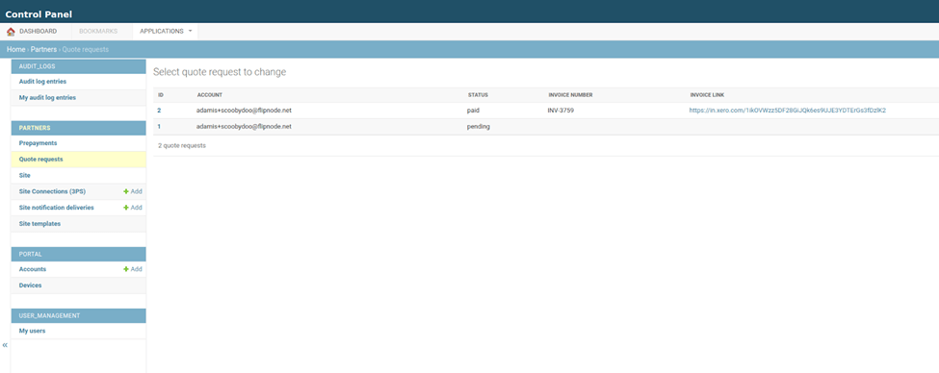Screen dimensions: 939x373
Task: Click the plus icon beside Accounts
Action: coord(126,269)
